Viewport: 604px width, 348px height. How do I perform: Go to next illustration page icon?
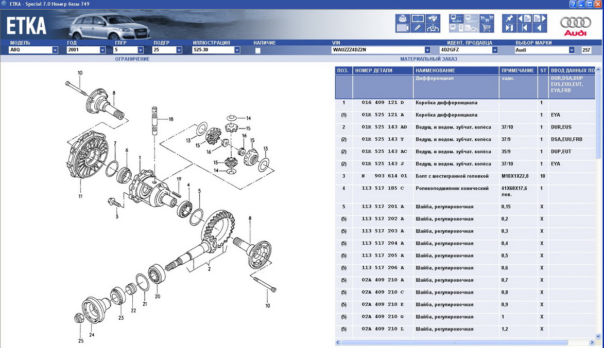point(540,19)
